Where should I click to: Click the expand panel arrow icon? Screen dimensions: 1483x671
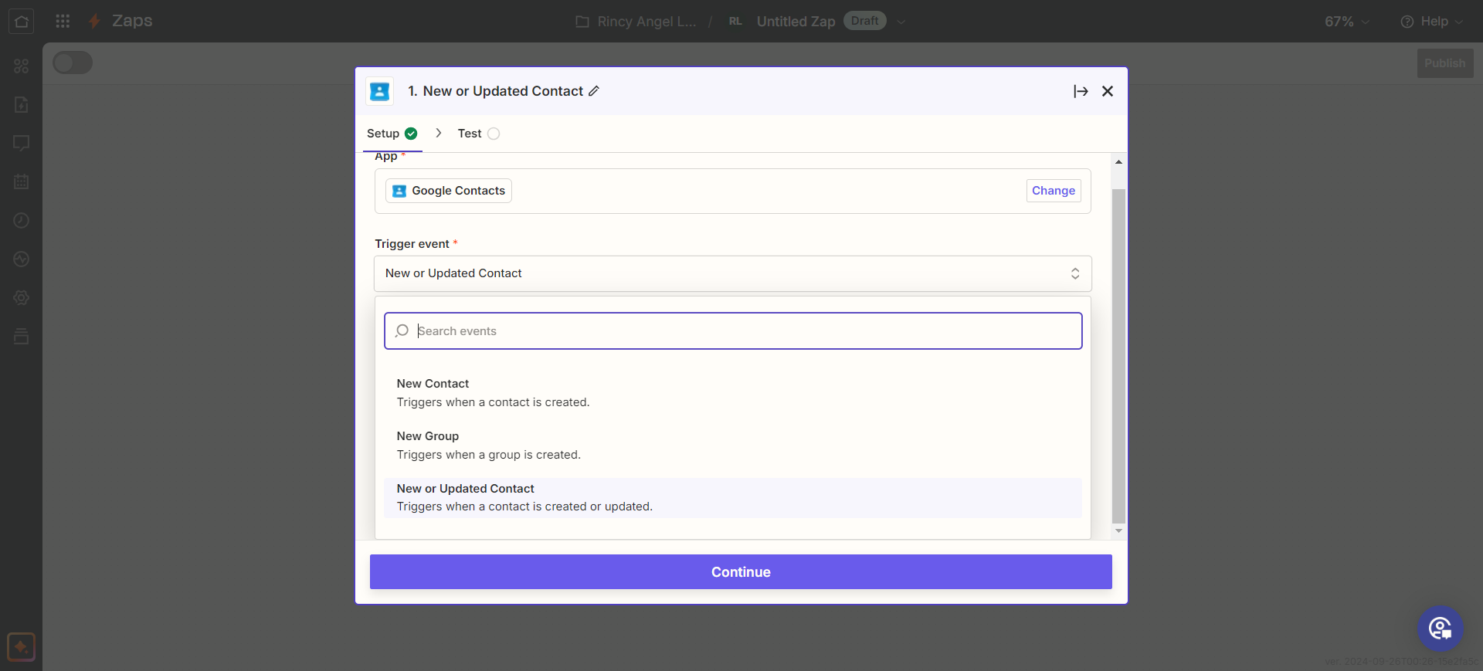[1081, 91]
